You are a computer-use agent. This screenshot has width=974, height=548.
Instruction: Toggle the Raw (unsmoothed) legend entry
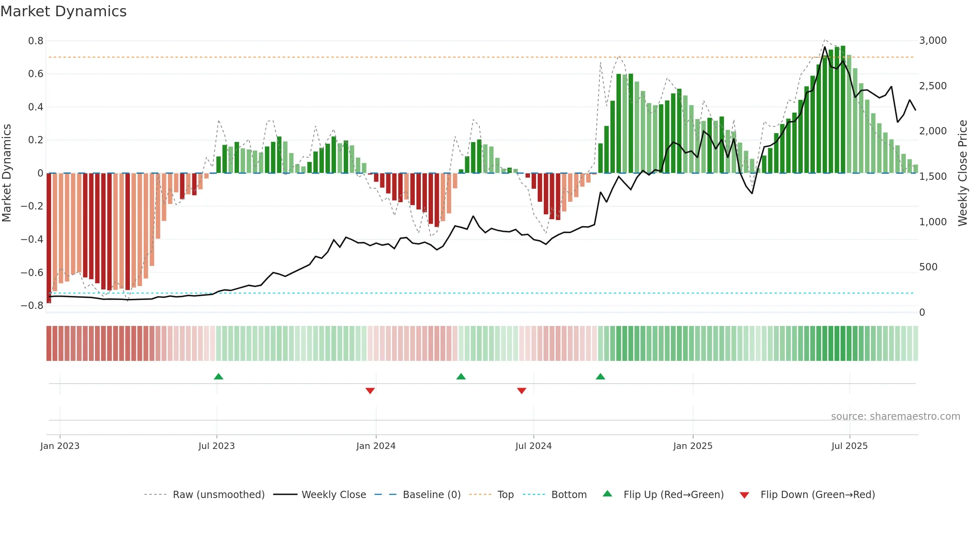point(205,494)
